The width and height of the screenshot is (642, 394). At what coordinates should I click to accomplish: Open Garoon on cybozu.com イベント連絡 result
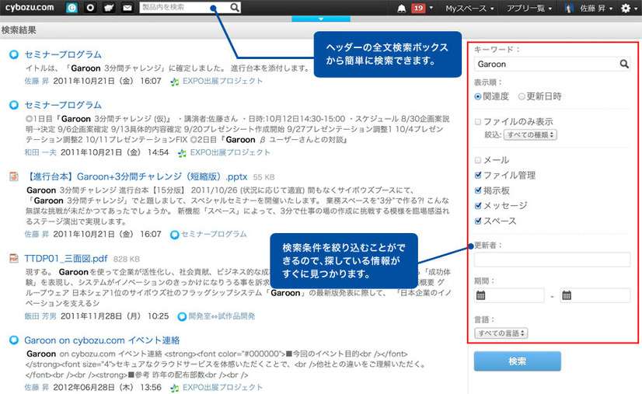point(102,340)
